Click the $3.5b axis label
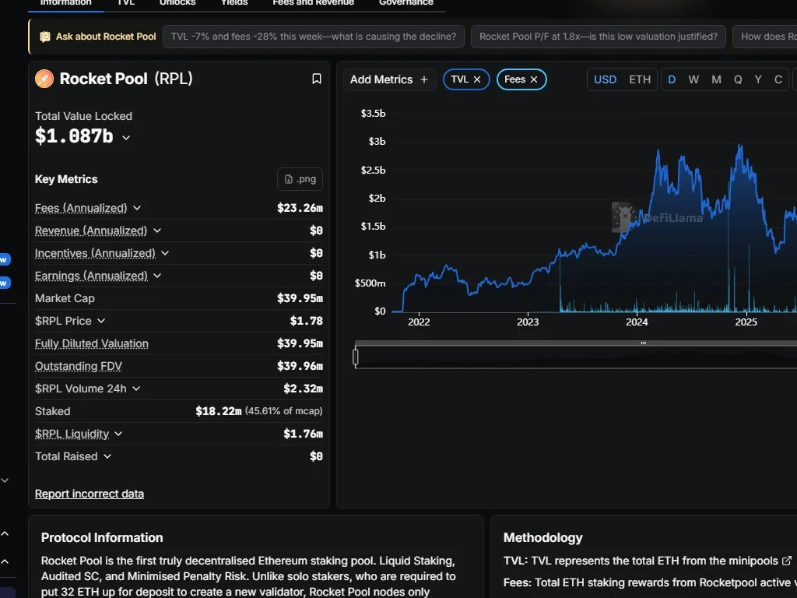This screenshot has width=797, height=598. coord(373,114)
